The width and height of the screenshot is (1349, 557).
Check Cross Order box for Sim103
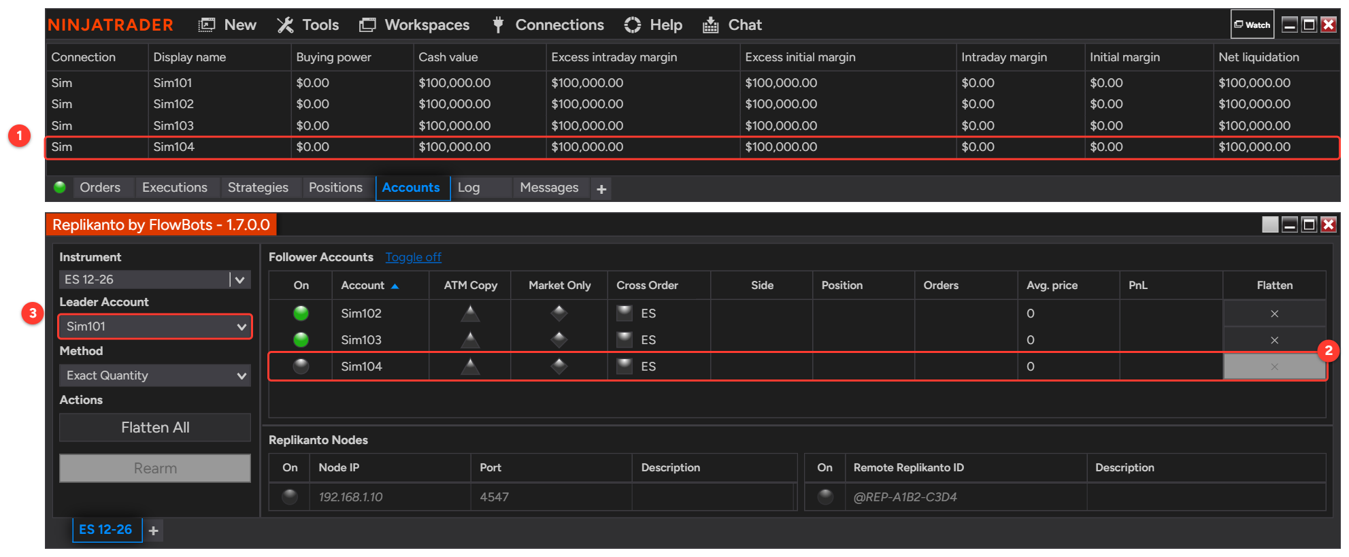[624, 340]
